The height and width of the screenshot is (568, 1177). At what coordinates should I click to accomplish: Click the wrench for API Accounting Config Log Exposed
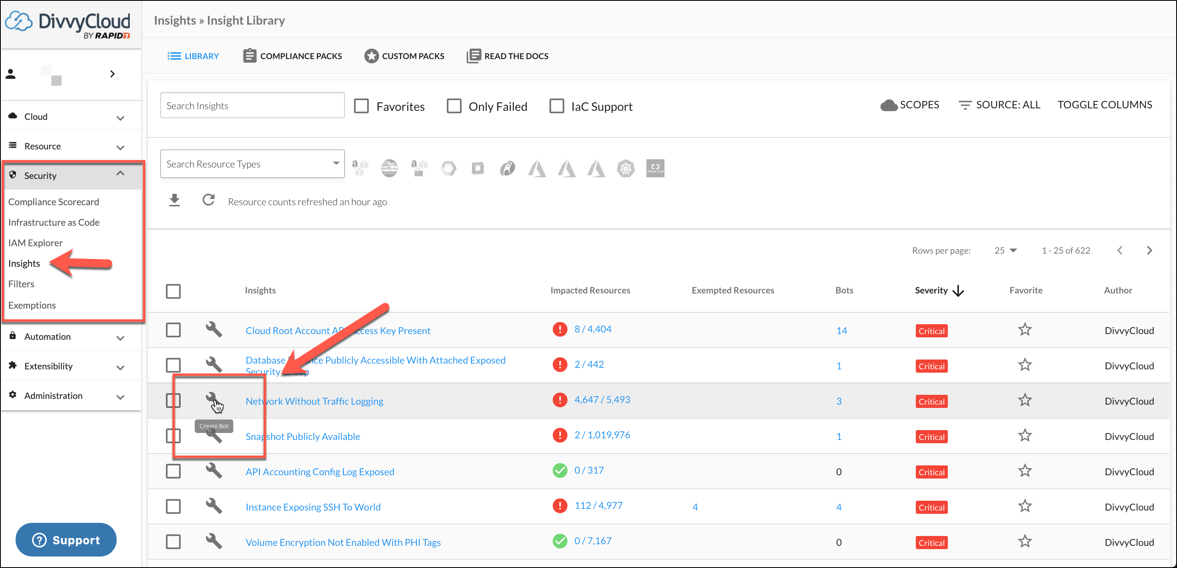point(214,470)
